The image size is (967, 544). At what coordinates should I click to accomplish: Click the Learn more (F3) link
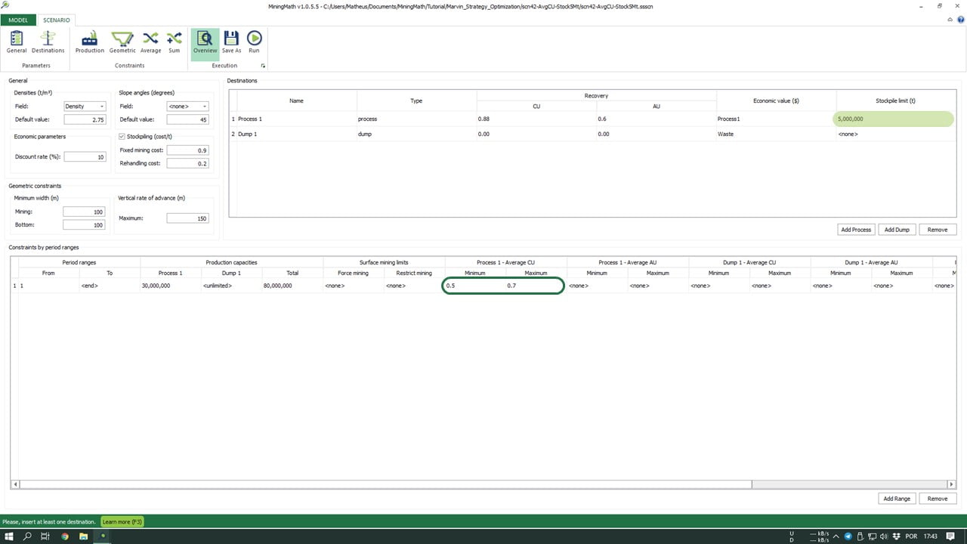[x=122, y=522]
